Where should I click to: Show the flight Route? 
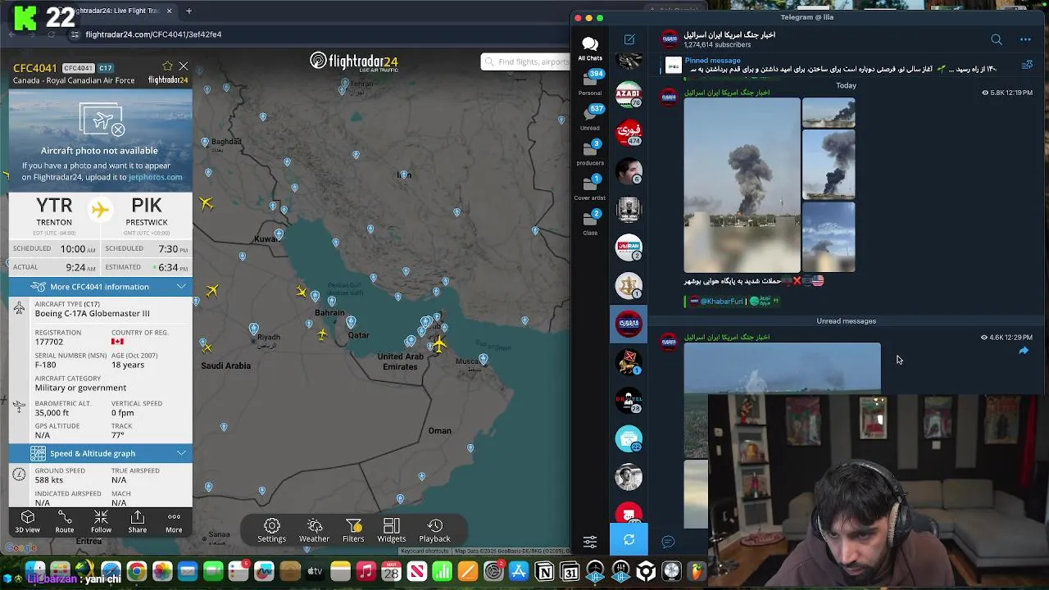[x=64, y=522]
